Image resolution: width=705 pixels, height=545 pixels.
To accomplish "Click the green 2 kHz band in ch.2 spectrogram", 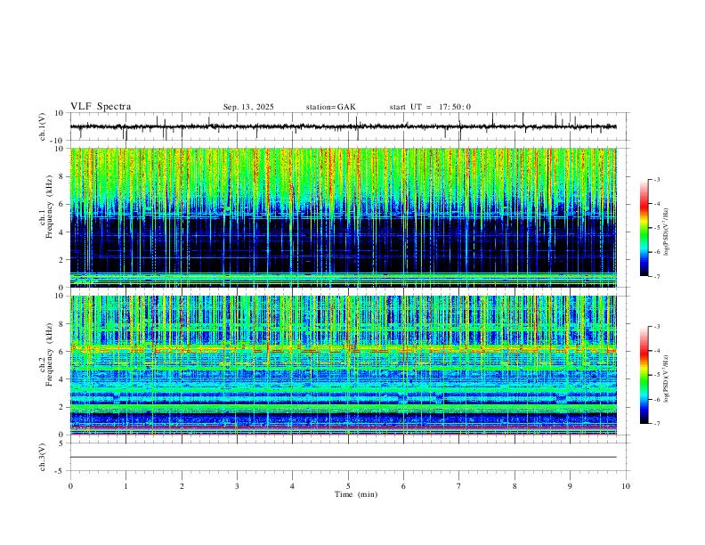I will pyautogui.click(x=344, y=407).
